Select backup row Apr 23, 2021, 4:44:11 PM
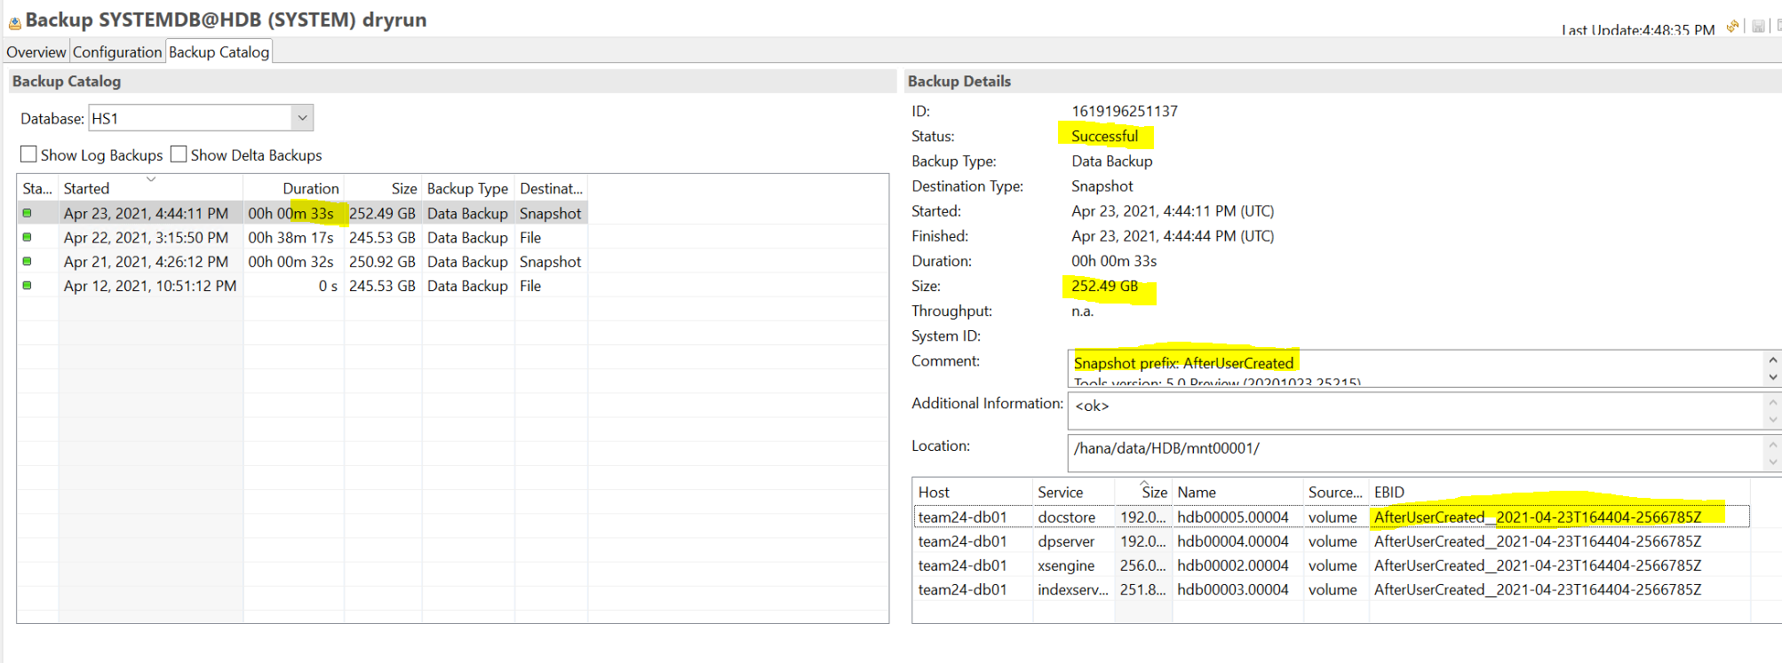Image resolution: width=1782 pixels, height=663 pixels. coord(302,213)
